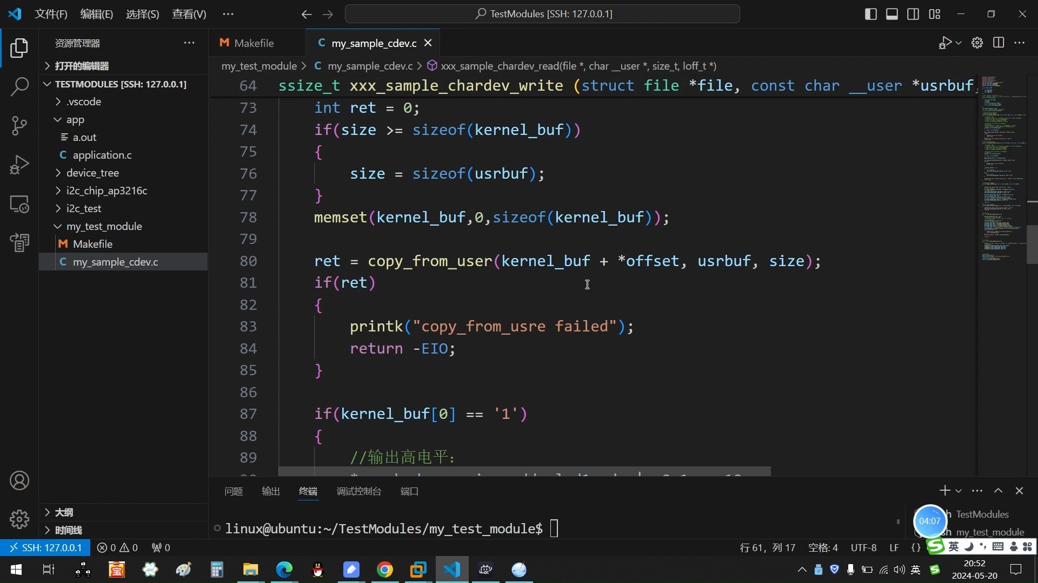The image size is (1038, 583).
Task: Toggle the secondary side bar layout icon
Action: (x=913, y=14)
